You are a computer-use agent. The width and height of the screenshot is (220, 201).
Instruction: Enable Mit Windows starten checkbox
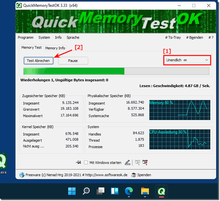[x=86, y=163]
